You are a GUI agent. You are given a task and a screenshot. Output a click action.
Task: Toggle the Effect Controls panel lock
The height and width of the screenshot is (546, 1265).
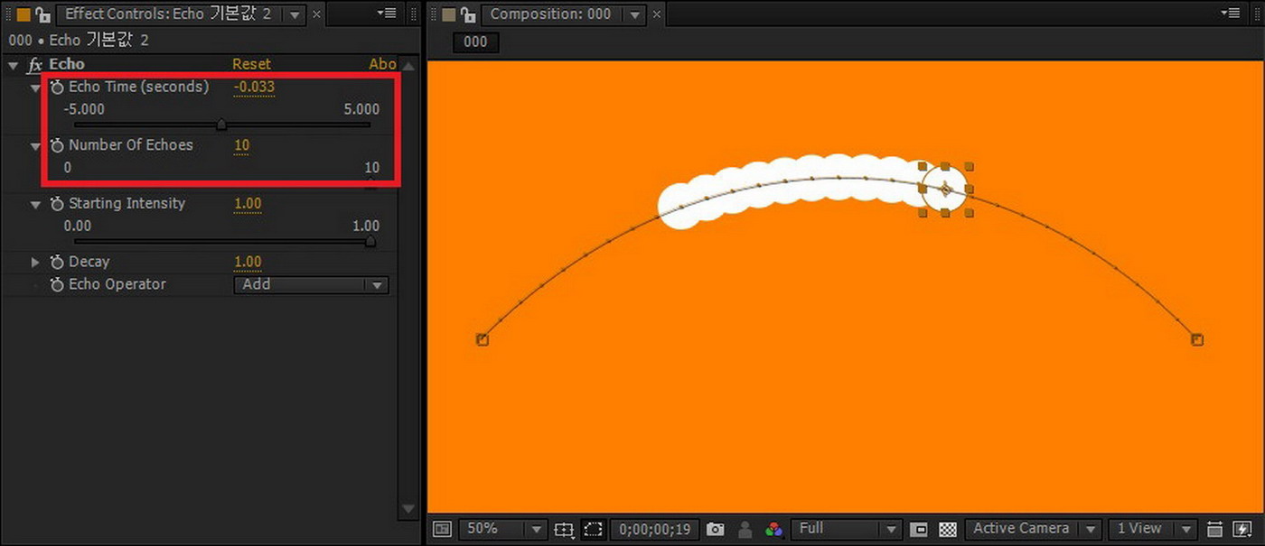pos(42,14)
